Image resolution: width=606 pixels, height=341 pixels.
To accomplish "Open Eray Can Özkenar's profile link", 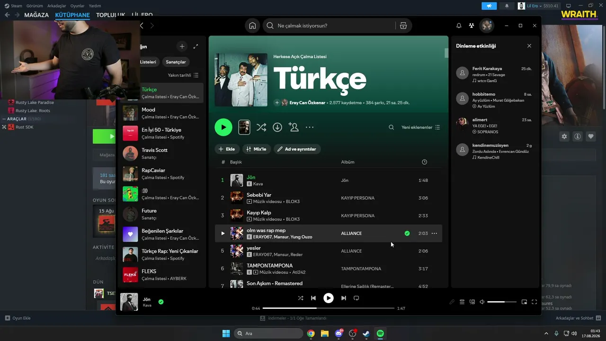I will tap(307, 103).
